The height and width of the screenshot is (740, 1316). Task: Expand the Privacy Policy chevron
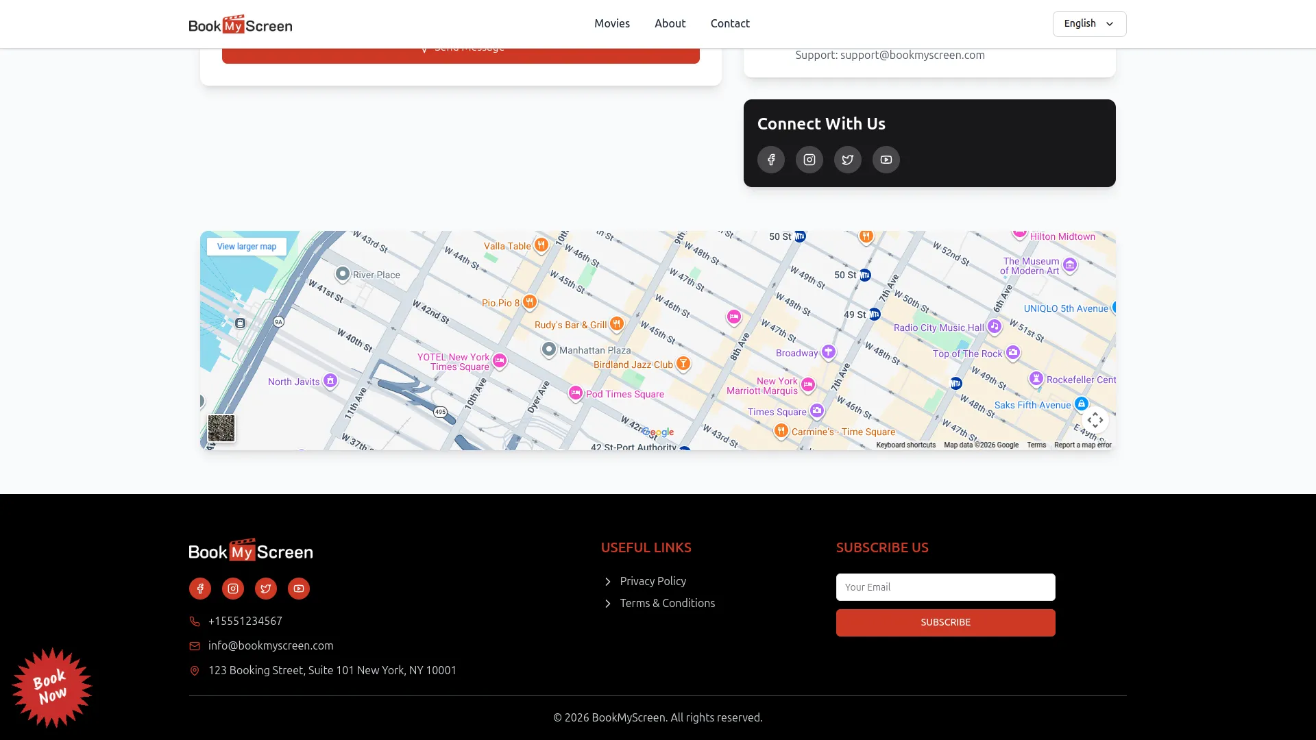coord(607,582)
